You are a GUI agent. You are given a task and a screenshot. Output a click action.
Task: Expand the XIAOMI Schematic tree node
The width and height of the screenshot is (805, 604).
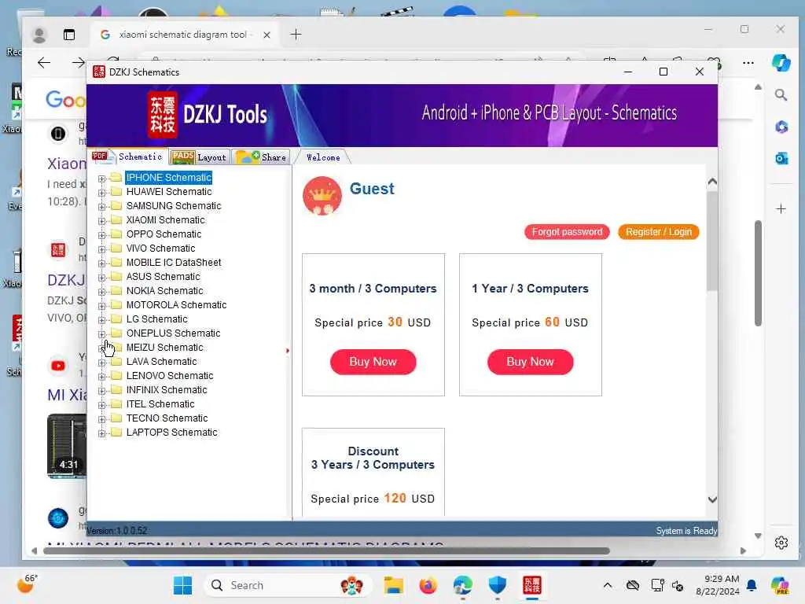101,221
